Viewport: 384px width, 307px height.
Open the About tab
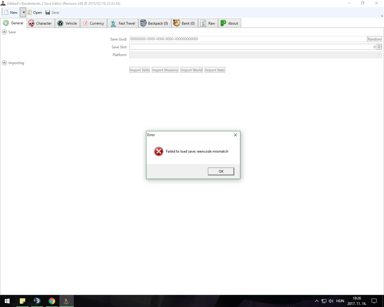point(229,23)
